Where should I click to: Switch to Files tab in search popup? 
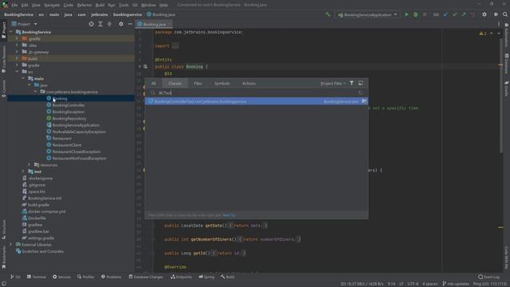(x=198, y=84)
